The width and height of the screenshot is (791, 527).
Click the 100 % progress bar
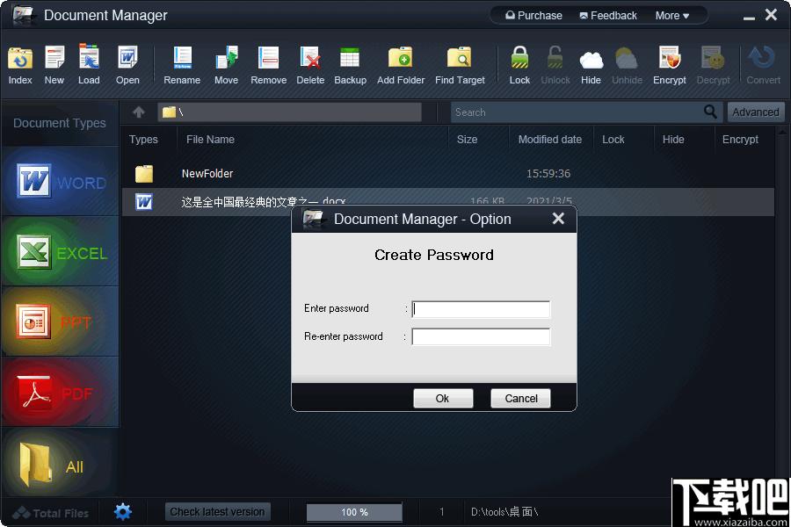point(354,512)
